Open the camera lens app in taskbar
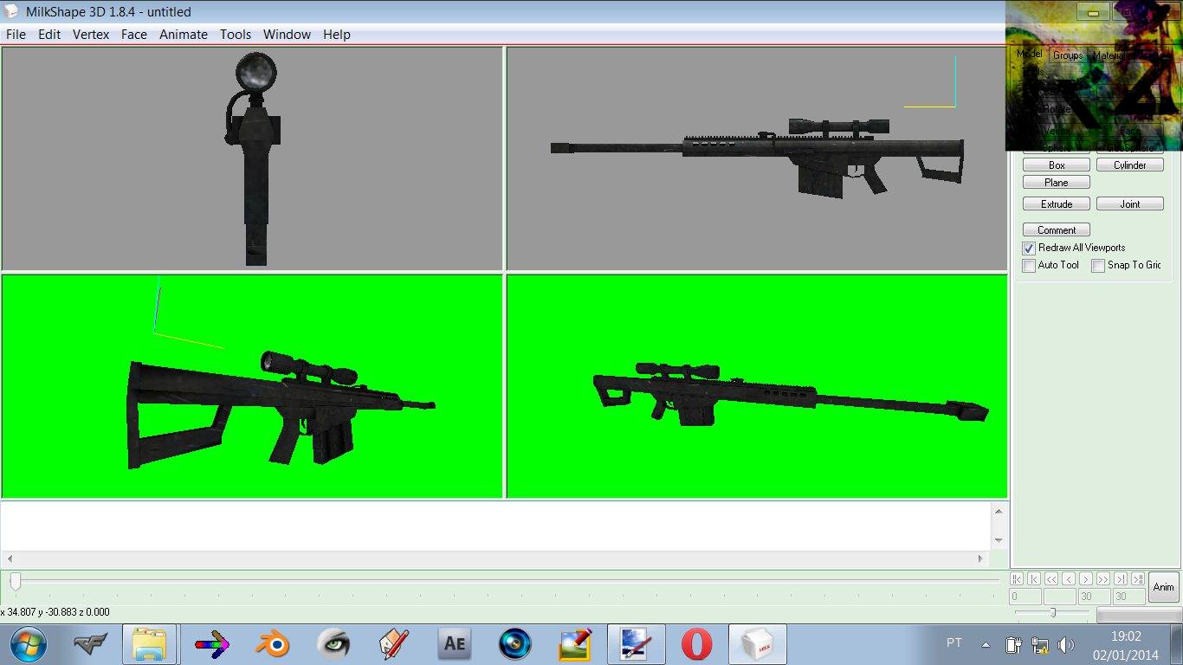This screenshot has width=1183, height=665. click(515, 644)
